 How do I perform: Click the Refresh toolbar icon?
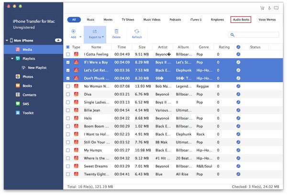pos(137,31)
